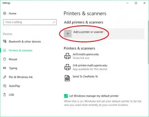This screenshot has width=149, height=117.
Task: Click the USB icon in the sidebar
Action: [x=5, y=95]
